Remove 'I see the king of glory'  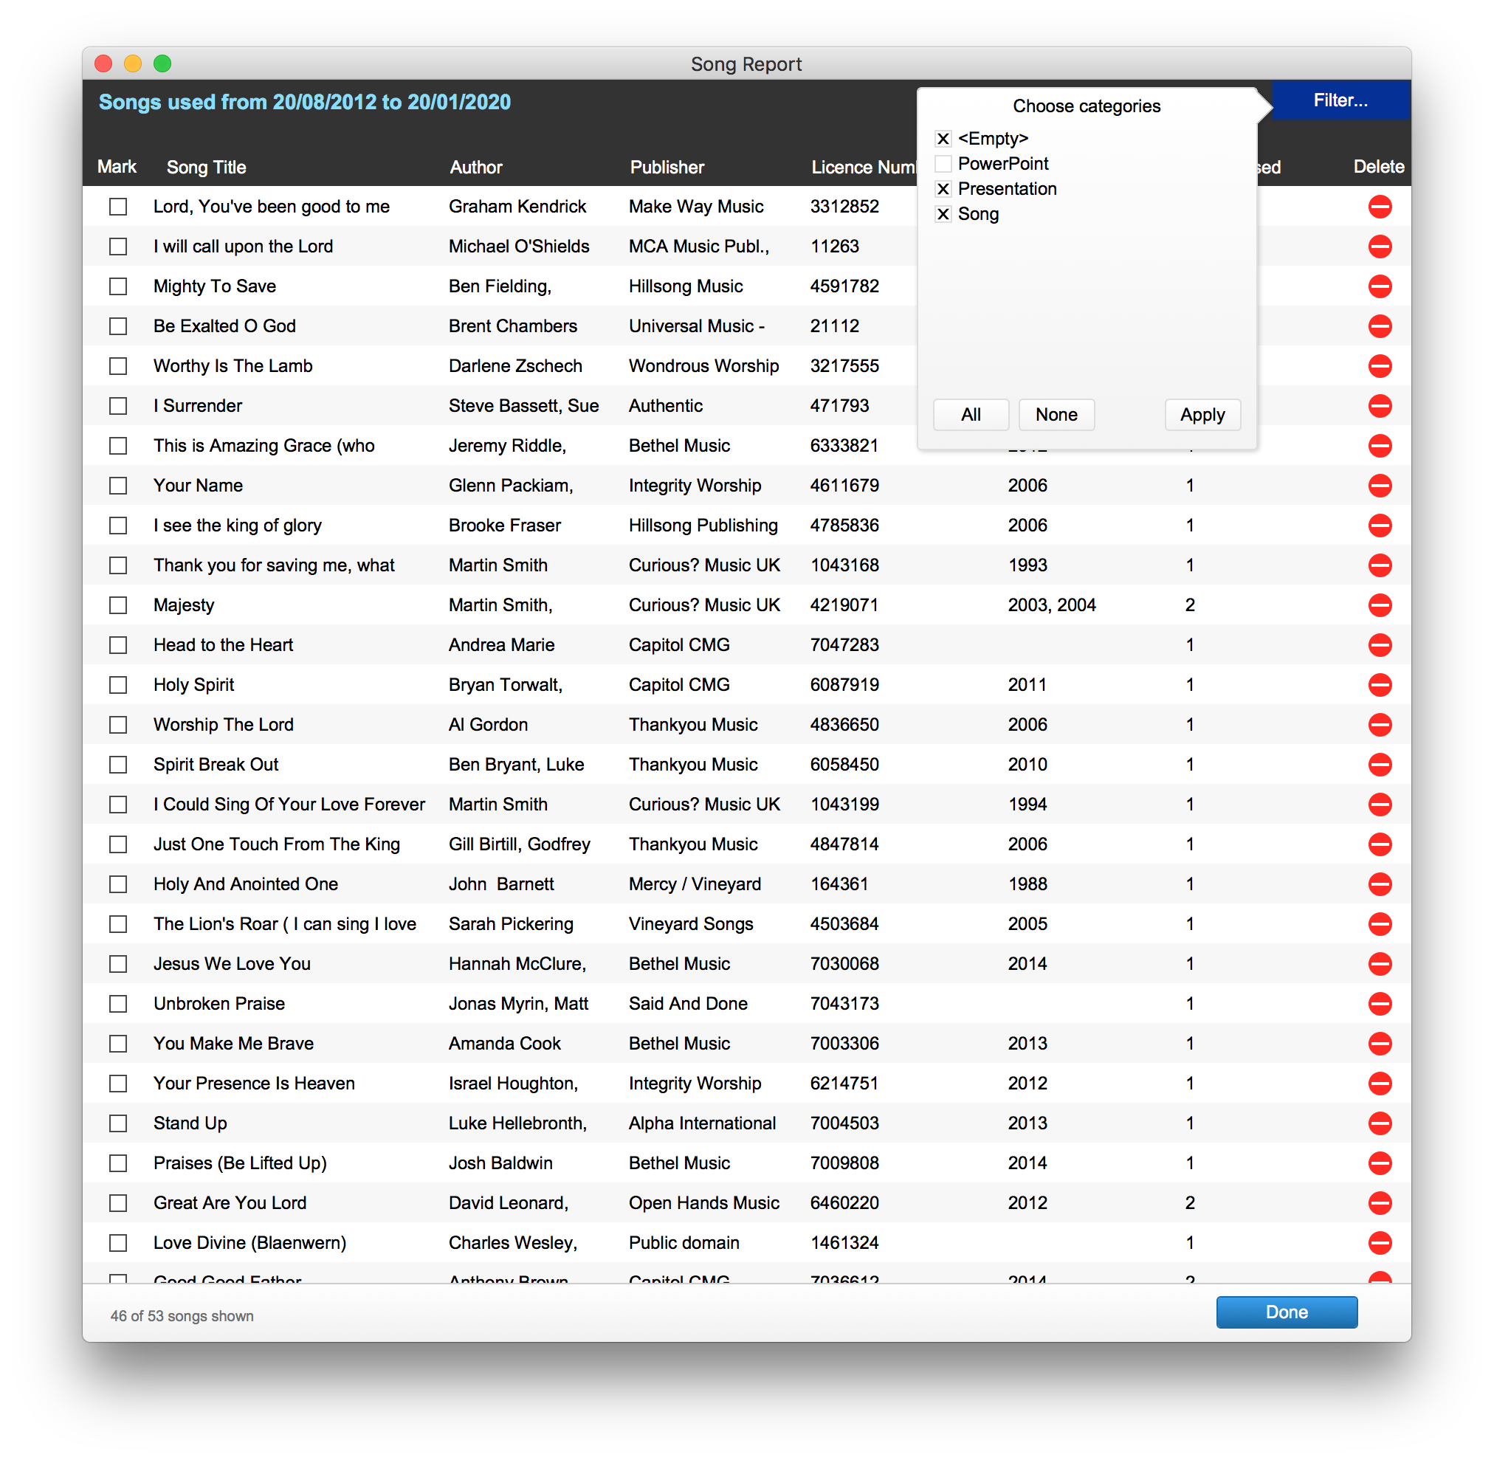pyautogui.click(x=1380, y=526)
